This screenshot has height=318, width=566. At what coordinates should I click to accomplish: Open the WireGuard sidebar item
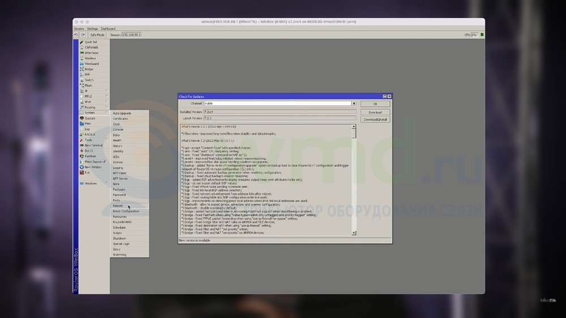tap(94, 63)
